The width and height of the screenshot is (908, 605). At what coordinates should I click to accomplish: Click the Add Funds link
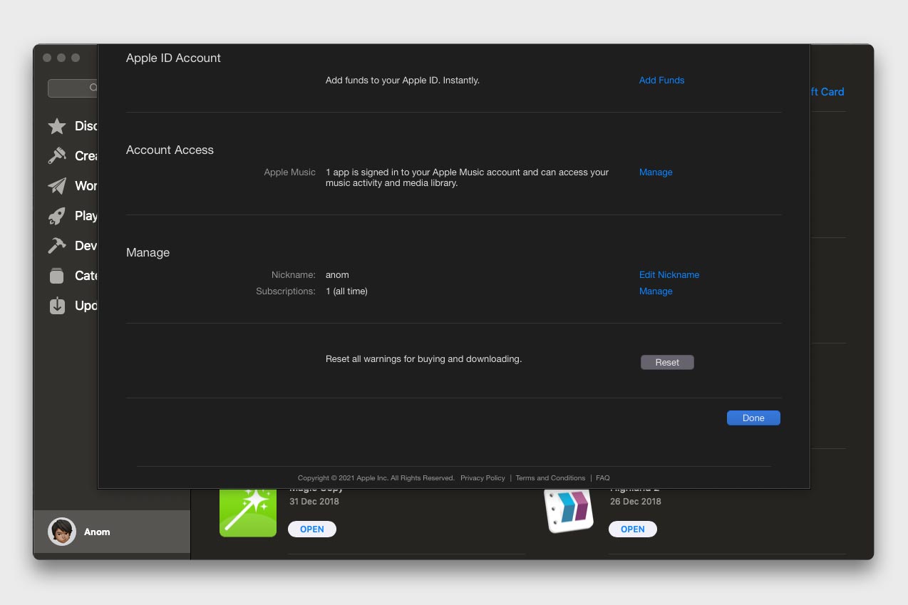661,81
